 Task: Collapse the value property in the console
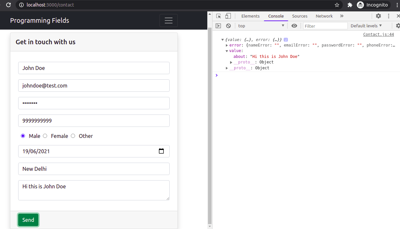[x=227, y=51]
